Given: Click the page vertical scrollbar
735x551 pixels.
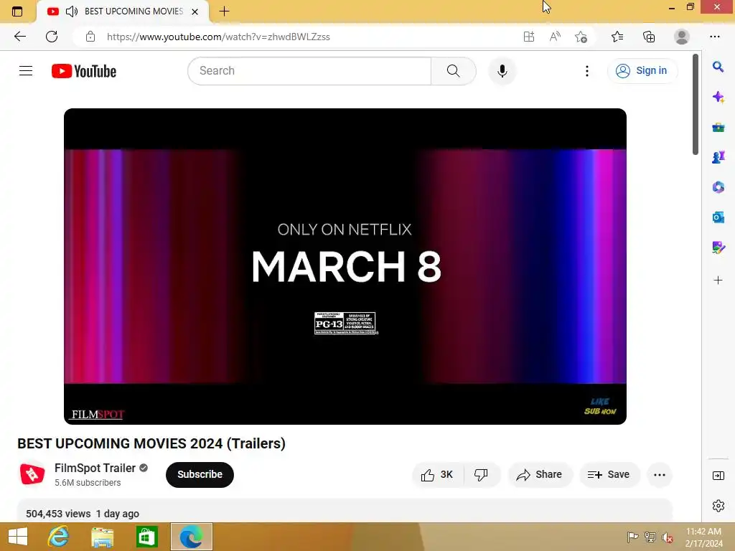Looking at the screenshot, I should tap(696, 104).
